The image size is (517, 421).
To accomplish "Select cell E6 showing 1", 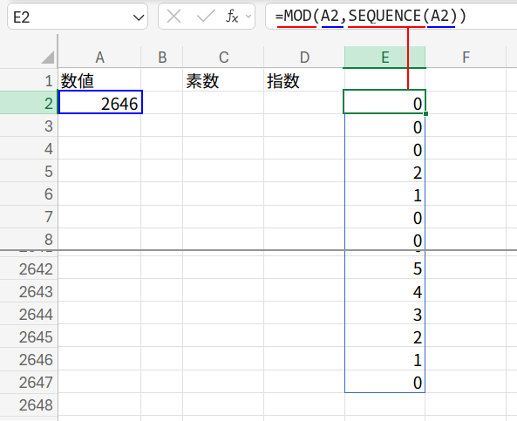I will point(384,194).
